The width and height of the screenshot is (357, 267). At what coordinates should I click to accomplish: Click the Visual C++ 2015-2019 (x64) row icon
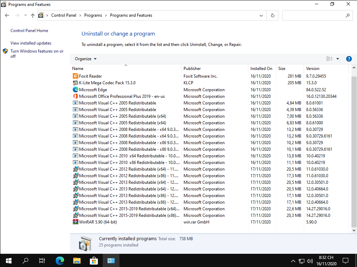(x=75, y=209)
